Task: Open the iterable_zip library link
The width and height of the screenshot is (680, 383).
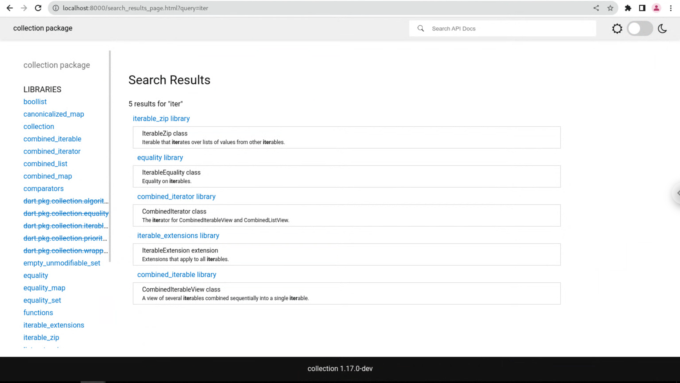Action: (x=161, y=118)
